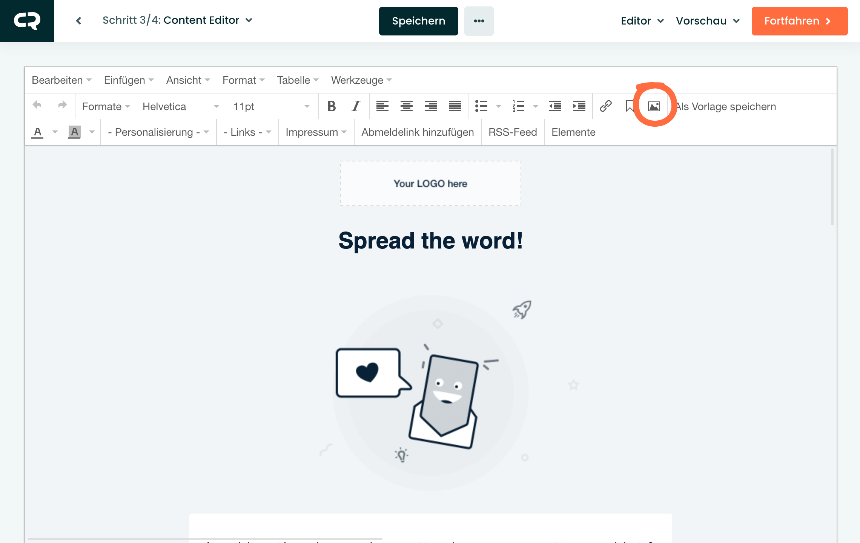Open the background color picker arrow

[92, 132]
